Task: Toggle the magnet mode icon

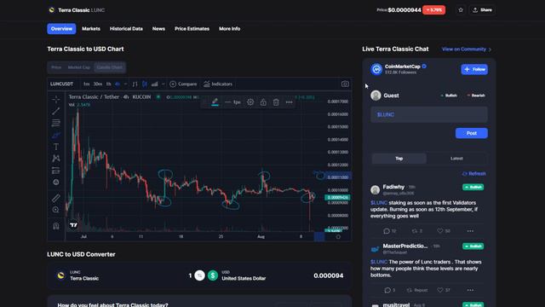Action: (x=55, y=226)
